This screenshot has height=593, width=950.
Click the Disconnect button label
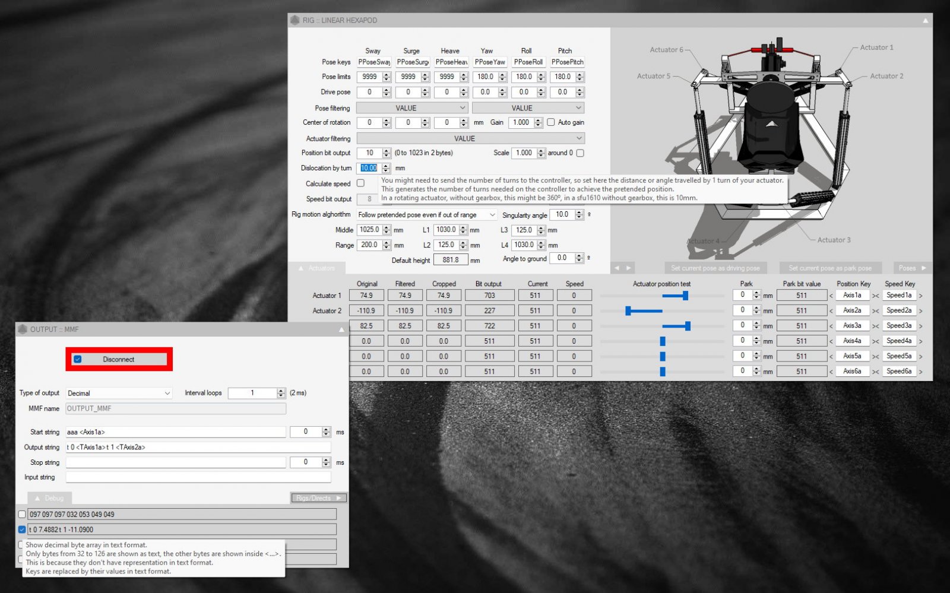118,359
